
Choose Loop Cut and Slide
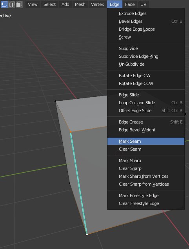click(x=146, y=103)
